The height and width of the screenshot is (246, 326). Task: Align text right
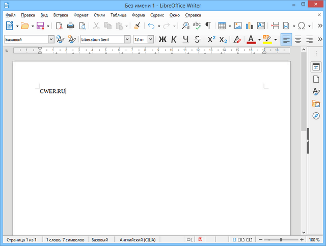309,39
